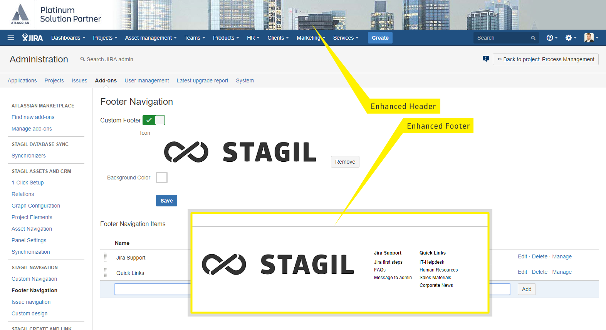Expand the Clients dropdown menu
This screenshot has height=330, width=606.
coord(278,38)
